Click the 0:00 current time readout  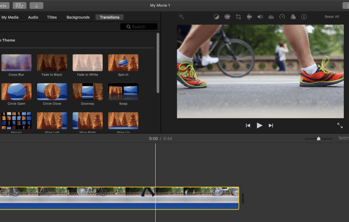click(154, 138)
